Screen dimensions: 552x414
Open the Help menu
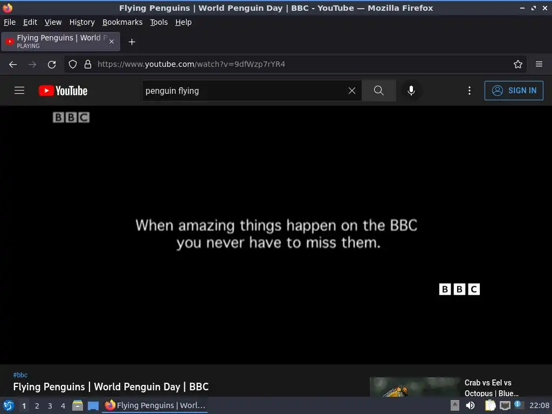coord(183,22)
